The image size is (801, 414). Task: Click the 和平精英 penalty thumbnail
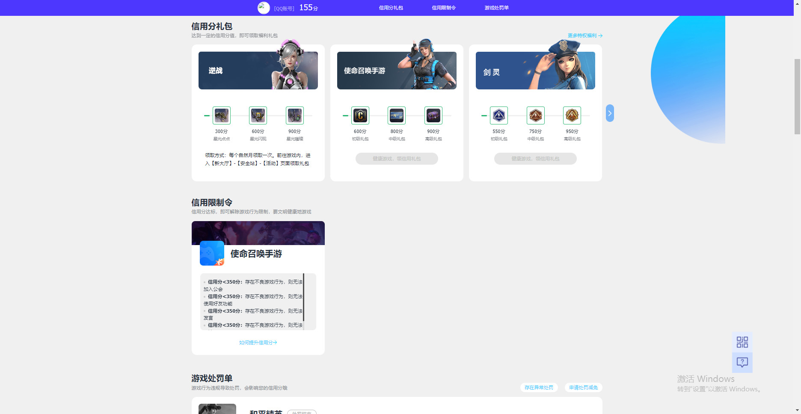[217, 409]
